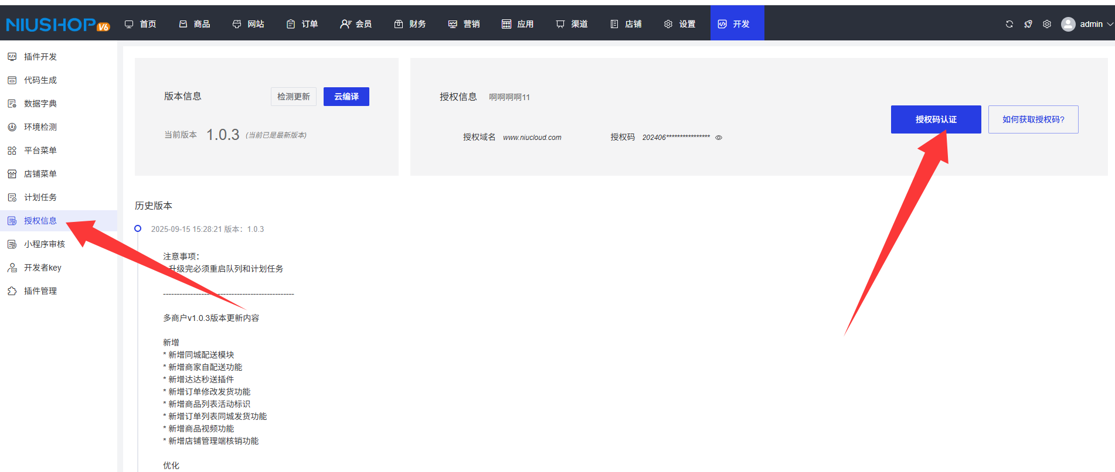
Task: Click the rocket icon in header
Action: pos(1028,24)
